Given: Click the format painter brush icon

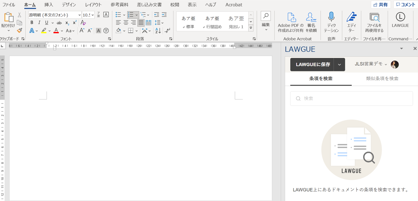Looking at the screenshot, I should (19, 31).
